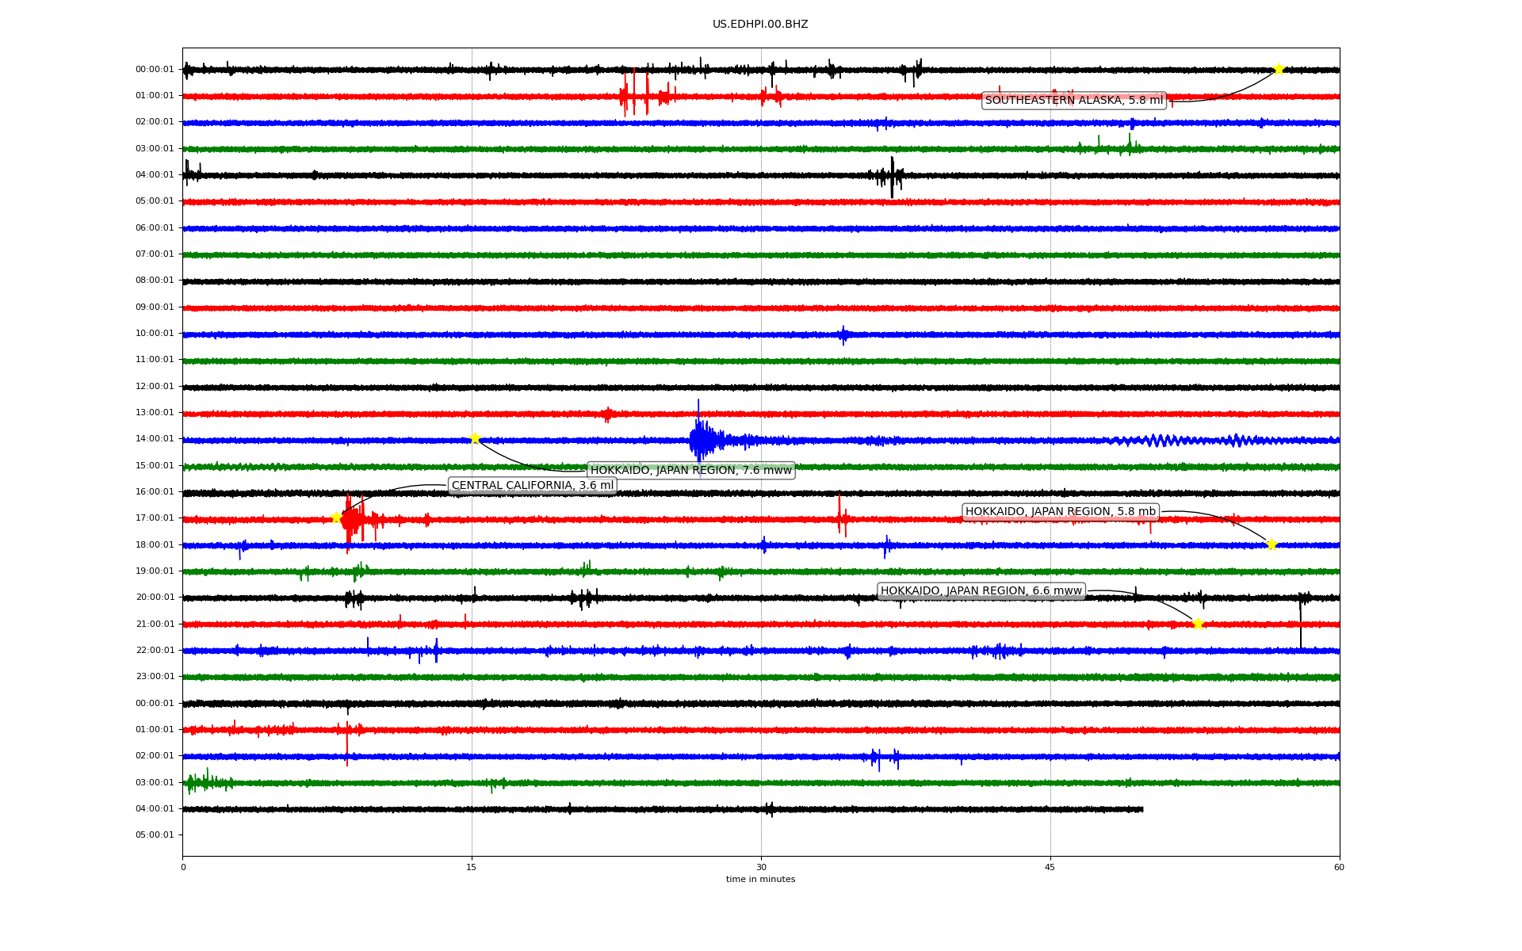Click the HOKKAIDO, JAPAN REGION, 5.8 mb label
The height and width of the screenshot is (951, 1522).
1060,511
